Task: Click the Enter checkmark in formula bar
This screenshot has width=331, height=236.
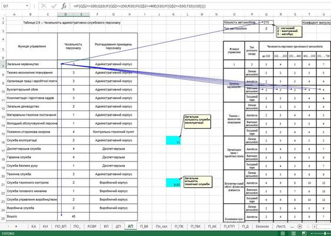Action: click(x=54, y=6)
